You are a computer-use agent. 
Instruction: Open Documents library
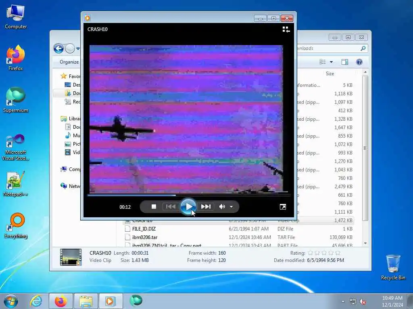point(73,127)
